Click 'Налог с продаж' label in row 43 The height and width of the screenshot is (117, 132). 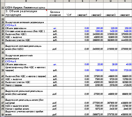tap(14, 85)
